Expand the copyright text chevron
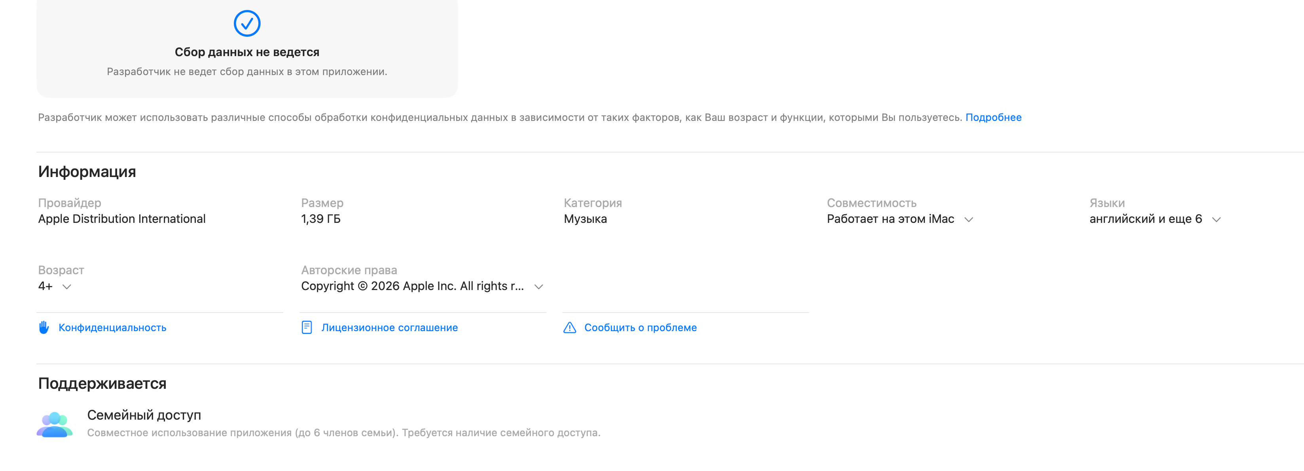1304x471 pixels. 538,286
